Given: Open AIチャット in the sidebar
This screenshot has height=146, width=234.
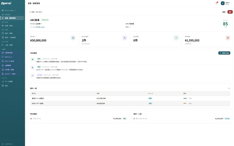Looking at the screenshot, I should click(x=9, y=57).
